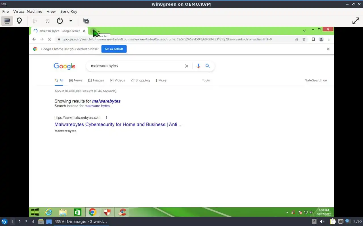
Task: Switch to Videos results
Action: click(117, 81)
